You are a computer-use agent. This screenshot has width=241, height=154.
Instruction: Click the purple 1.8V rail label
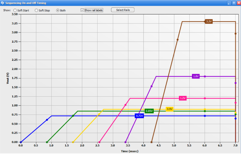pos(196,76)
